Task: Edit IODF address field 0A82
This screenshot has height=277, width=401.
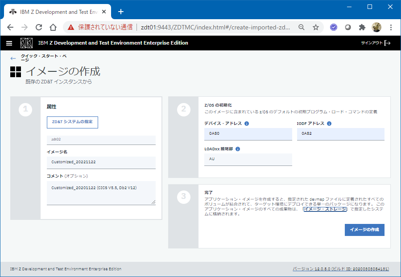Action: point(340,134)
